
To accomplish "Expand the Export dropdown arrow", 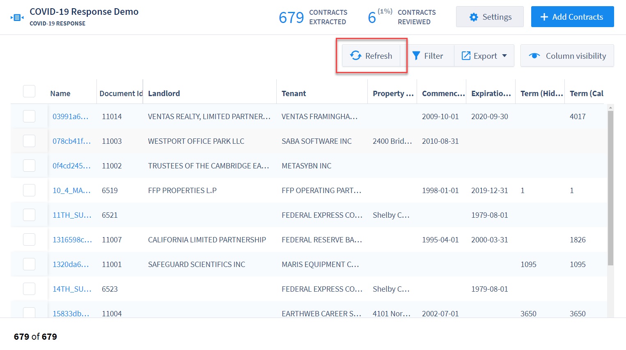I will click(504, 55).
